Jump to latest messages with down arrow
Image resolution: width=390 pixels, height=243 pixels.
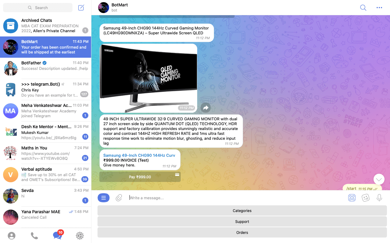(x=379, y=180)
